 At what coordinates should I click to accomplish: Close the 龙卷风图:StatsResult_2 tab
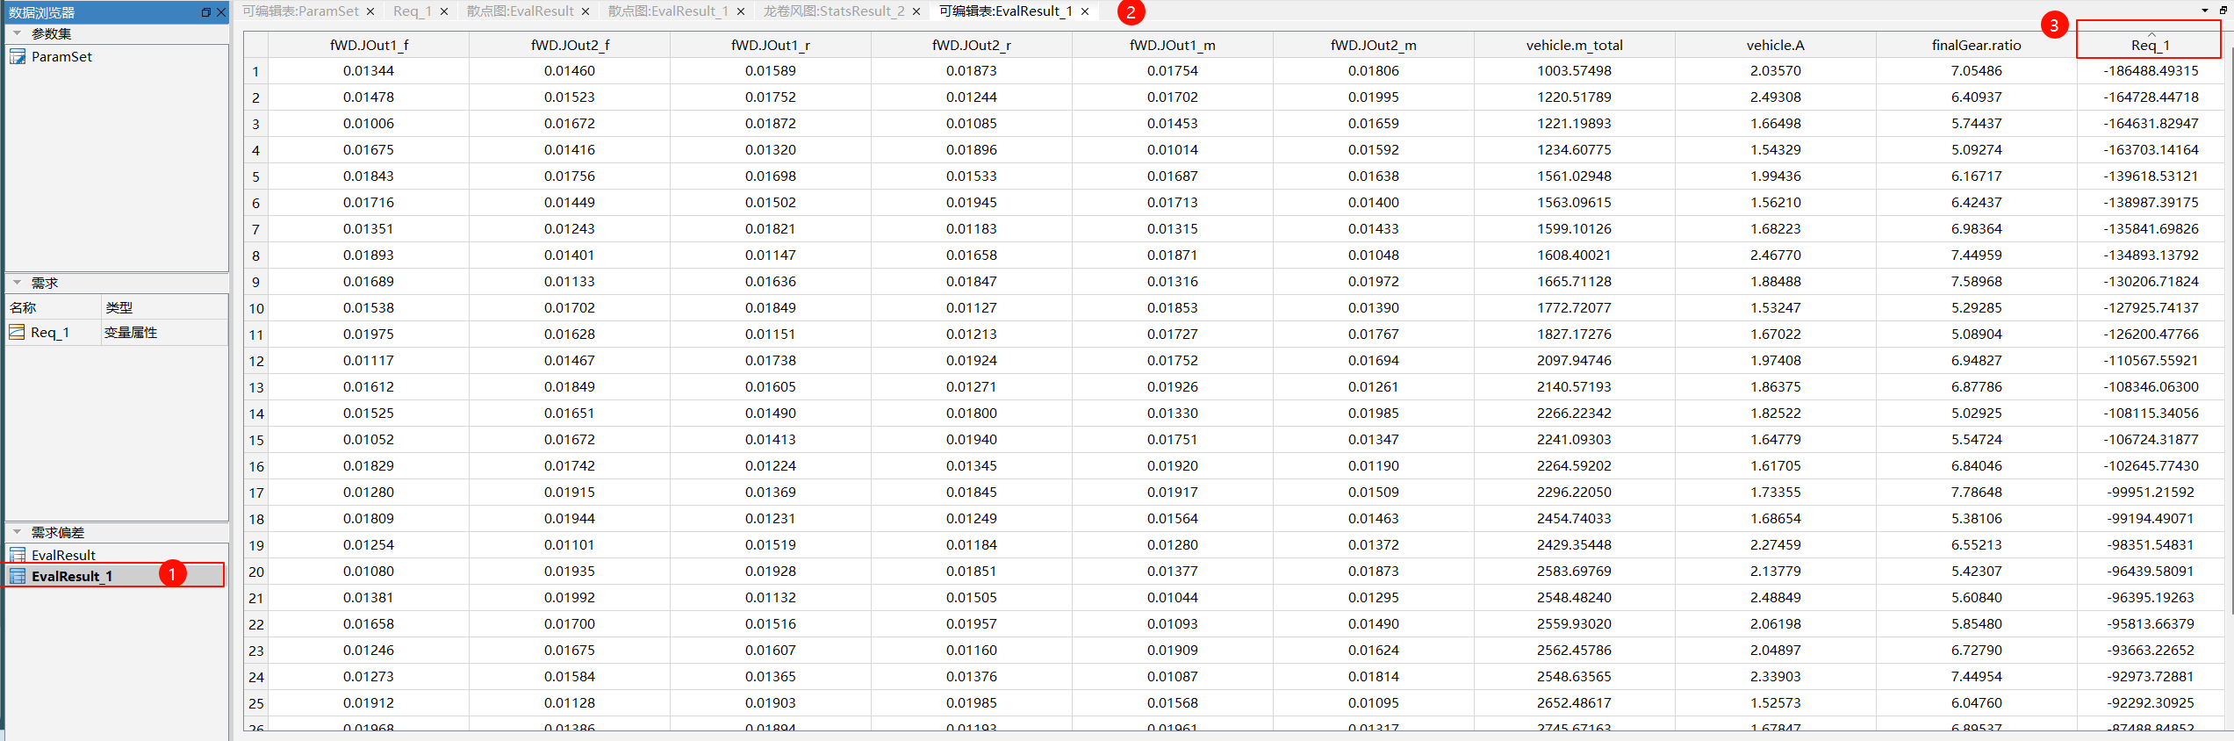916,11
